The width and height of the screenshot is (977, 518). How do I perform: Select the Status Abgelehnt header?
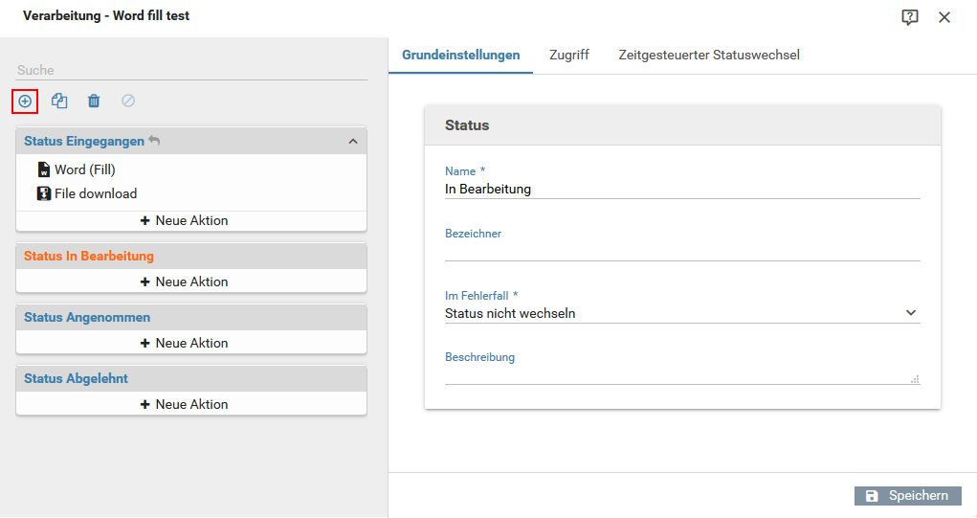(x=191, y=378)
